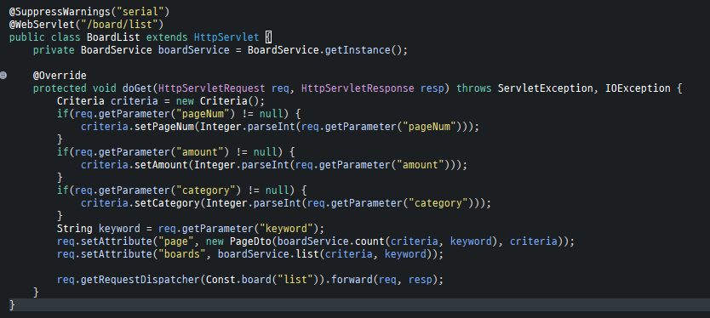Click the @WebServlet annotation

point(42,24)
